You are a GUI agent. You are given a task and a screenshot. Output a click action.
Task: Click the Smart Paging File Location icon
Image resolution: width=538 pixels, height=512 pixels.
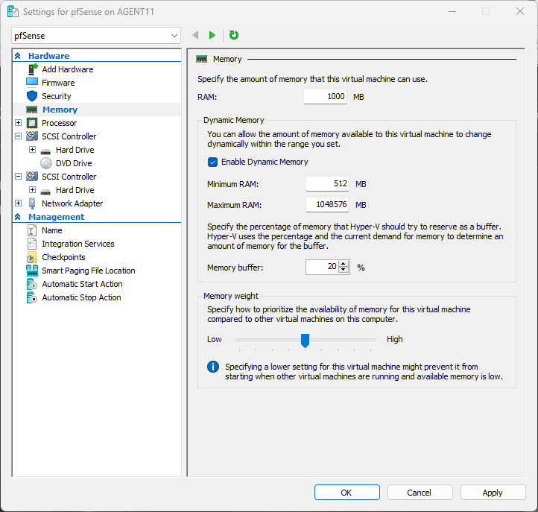pyautogui.click(x=32, y=271)
